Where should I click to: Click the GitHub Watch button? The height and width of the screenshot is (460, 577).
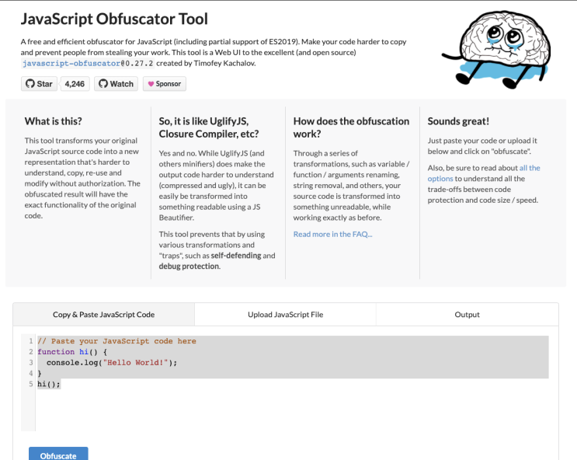pos(116,84)
